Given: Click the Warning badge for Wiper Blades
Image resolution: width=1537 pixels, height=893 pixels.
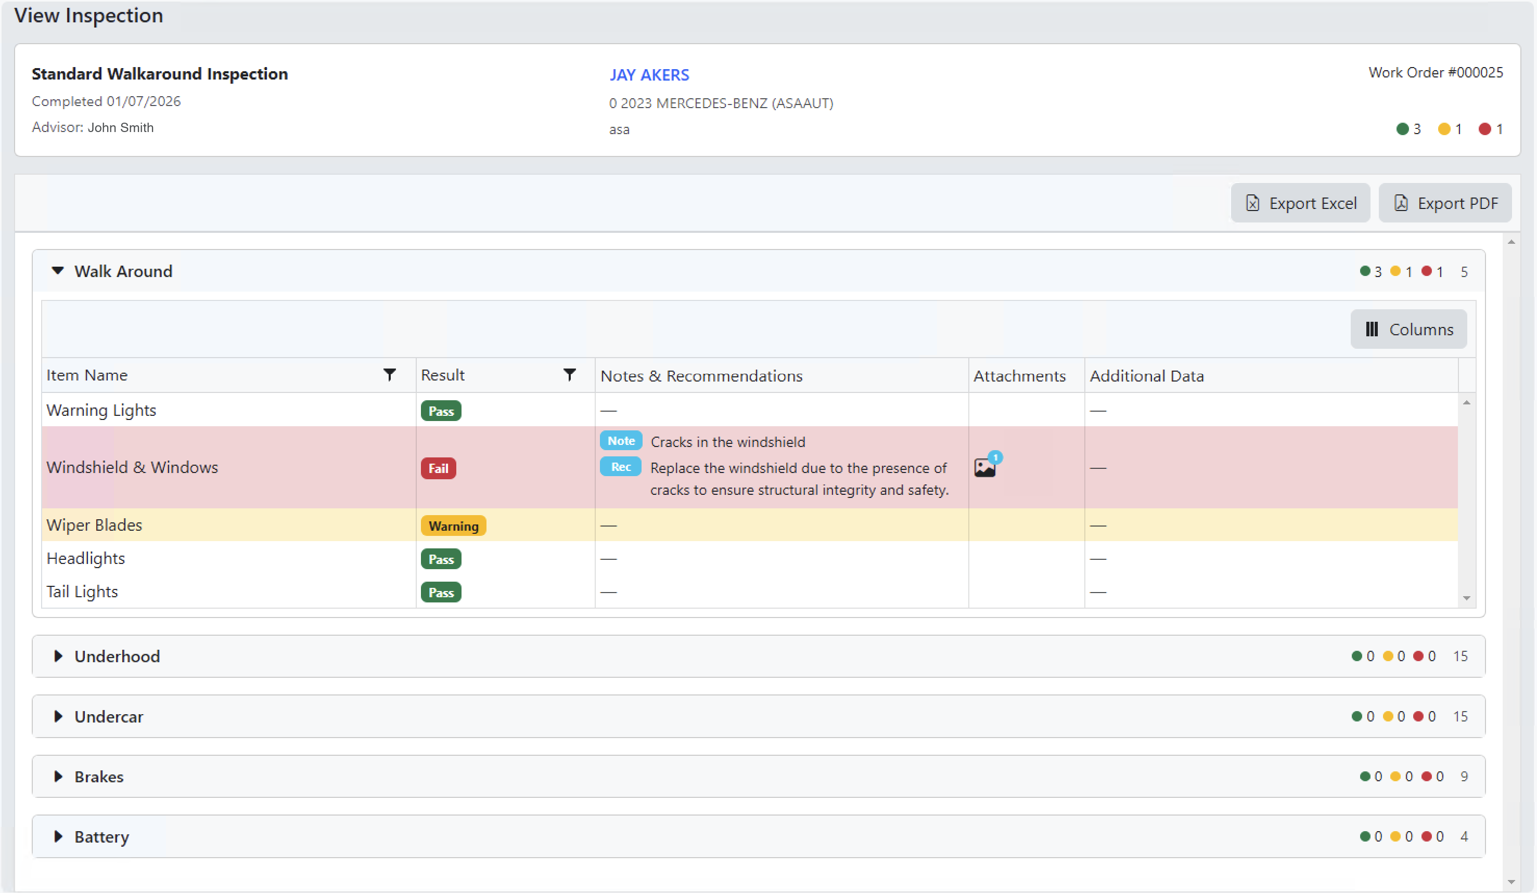Looking at the screenshot, I should [x=453, y=526].
